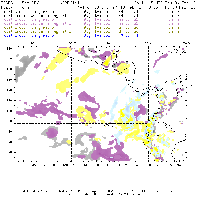
Task: Click the blue "Total cloud mixing ratio" legend row
Action: tap(70, 36)
